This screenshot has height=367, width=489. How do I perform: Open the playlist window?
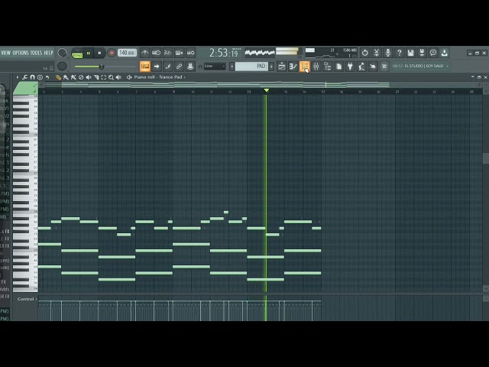282,67
